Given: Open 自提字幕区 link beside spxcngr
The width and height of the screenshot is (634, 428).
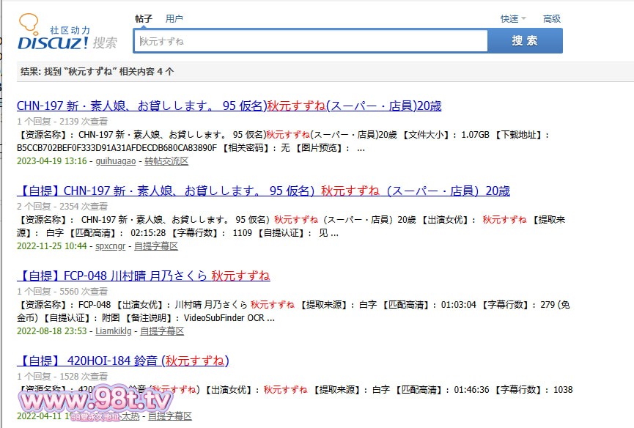Looking at the screenshot, I should click(x=156, y=246).
